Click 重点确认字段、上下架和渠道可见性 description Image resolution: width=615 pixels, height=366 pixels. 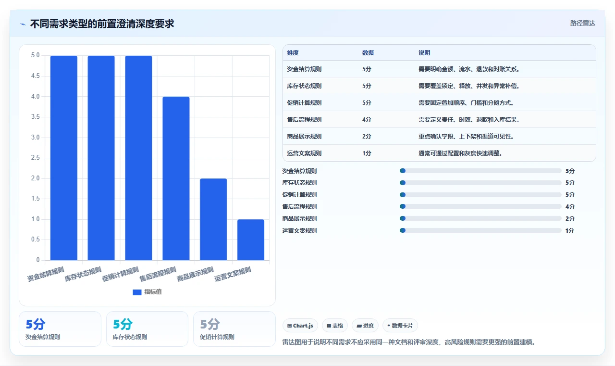click(x=466, y=137)
